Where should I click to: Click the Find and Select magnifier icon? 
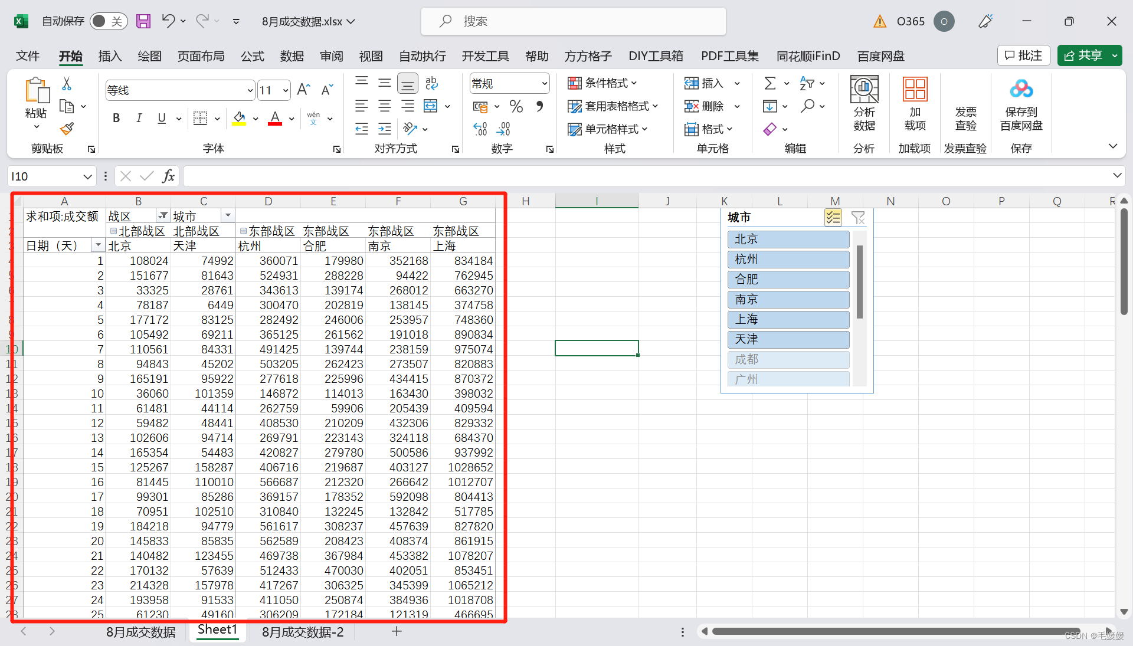click(x=807, y=106)
